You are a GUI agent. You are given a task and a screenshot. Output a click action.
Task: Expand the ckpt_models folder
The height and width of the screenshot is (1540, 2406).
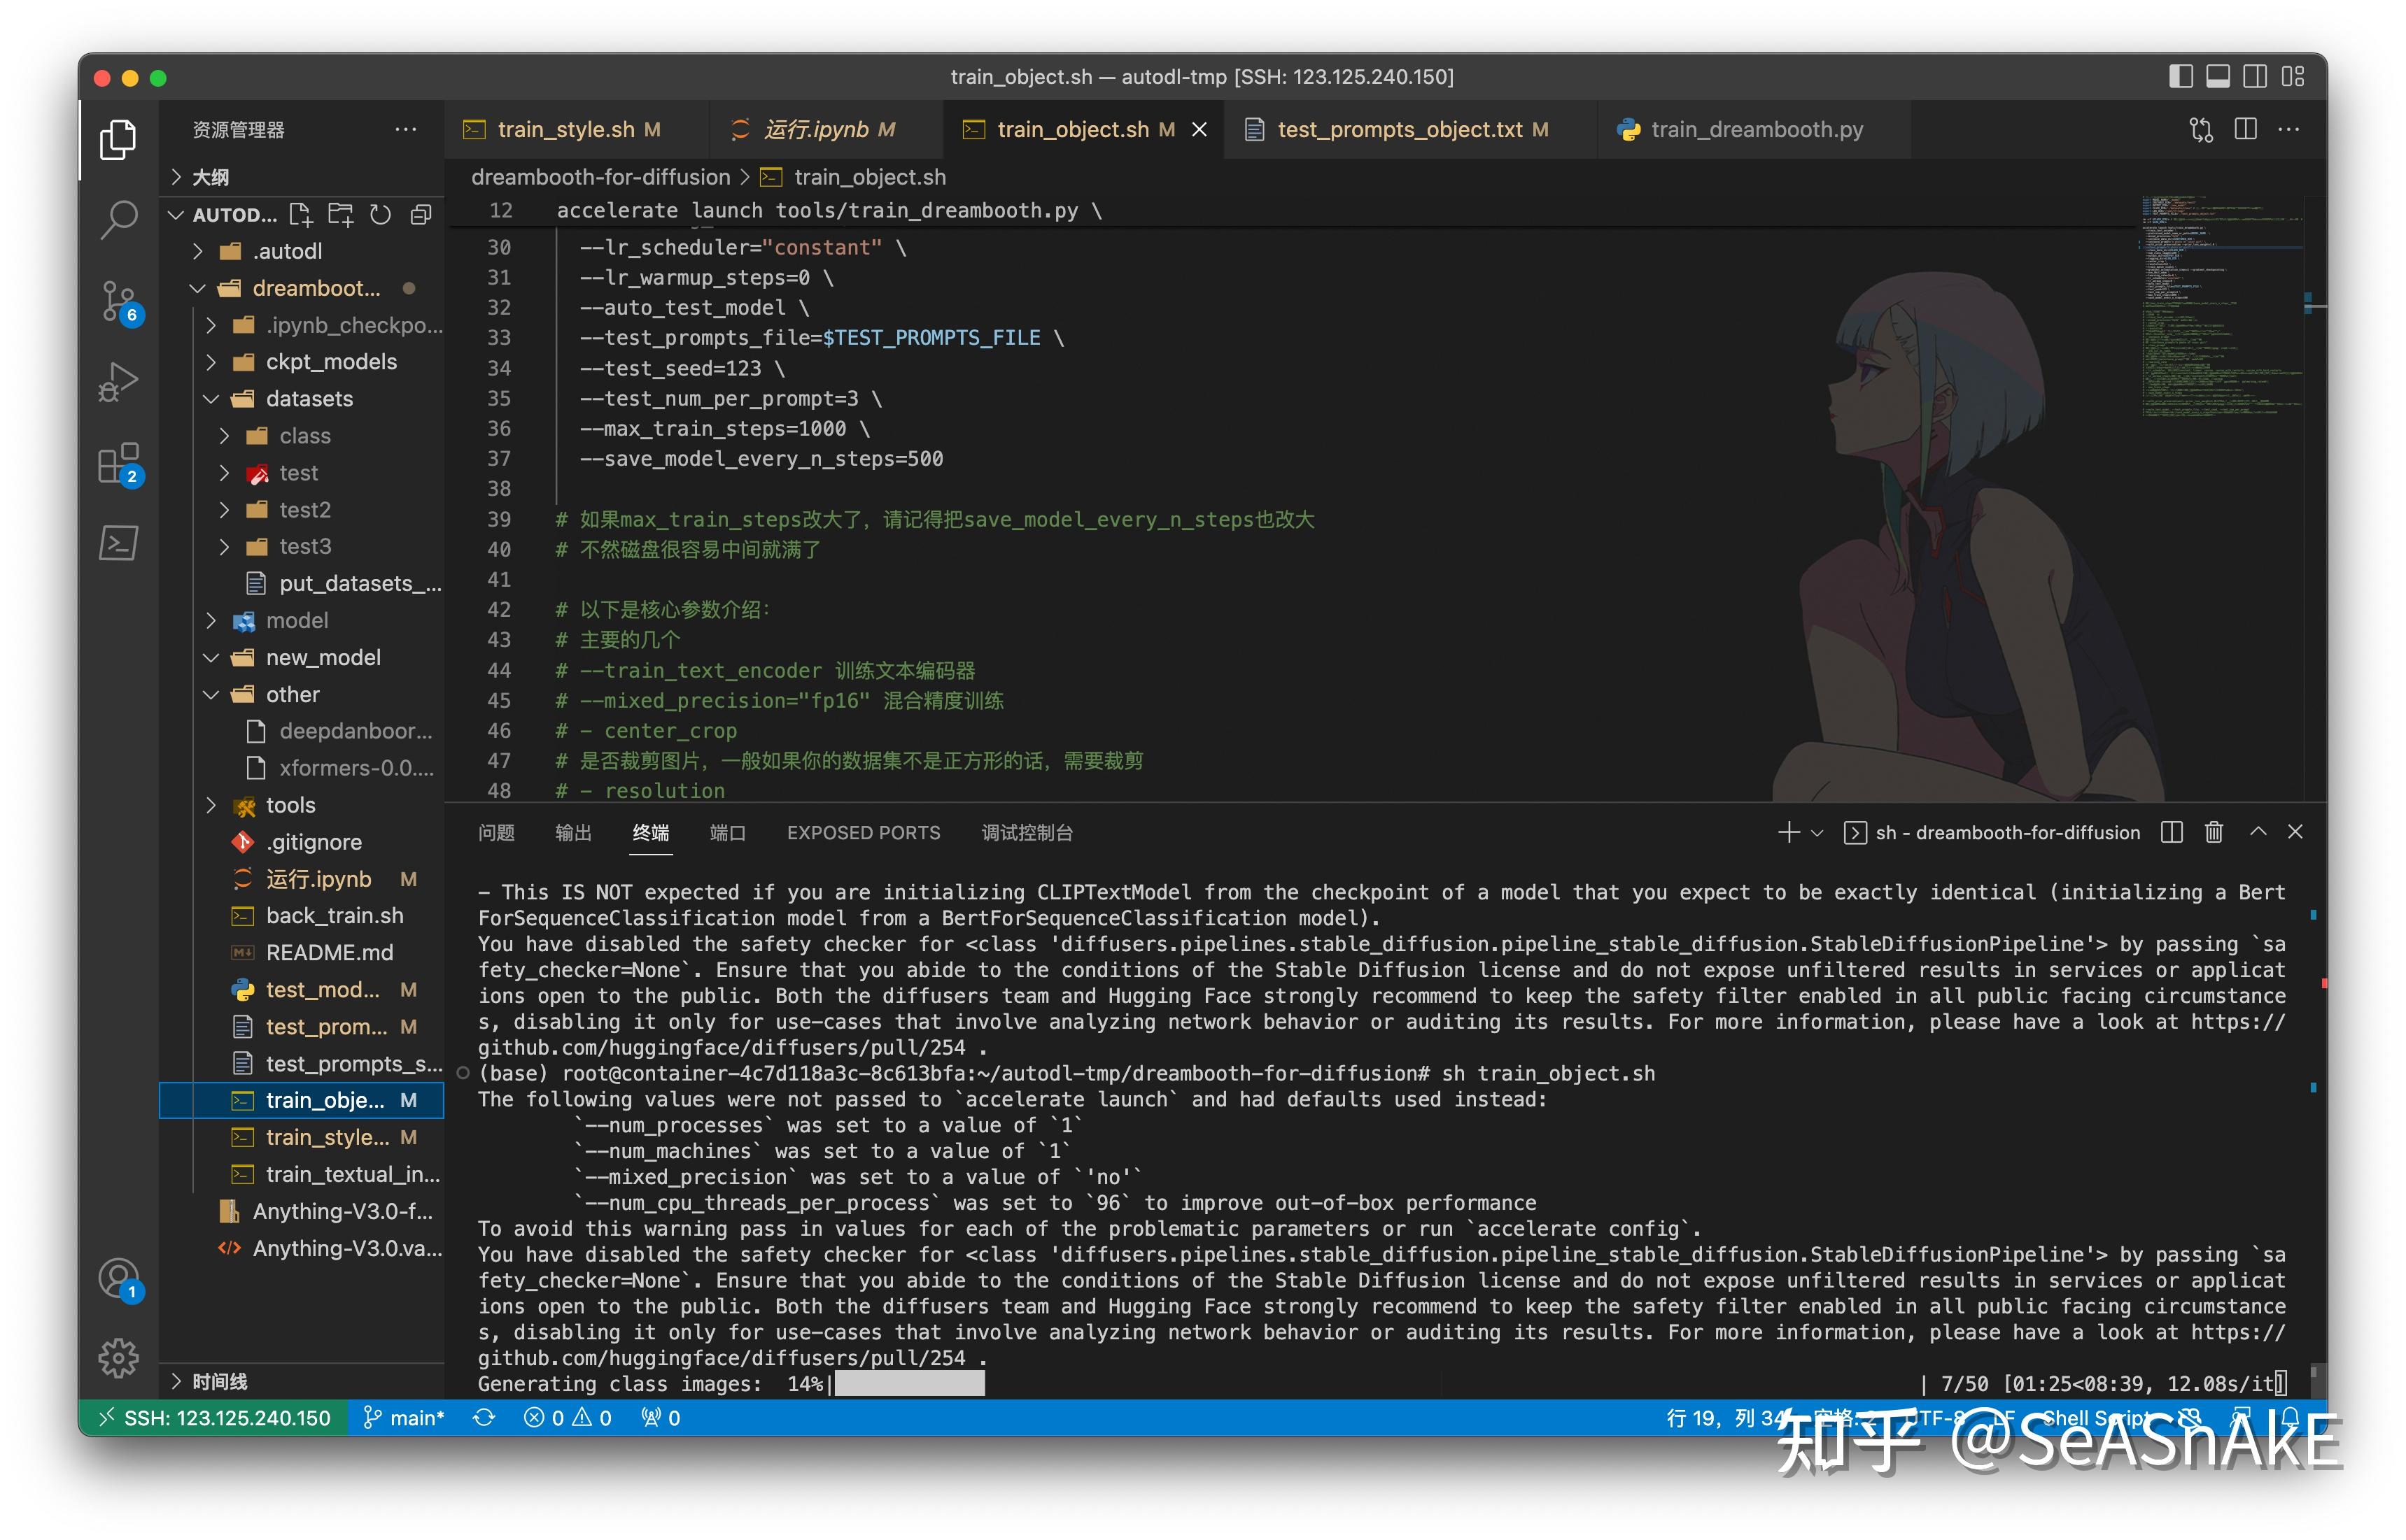[330, 362]
